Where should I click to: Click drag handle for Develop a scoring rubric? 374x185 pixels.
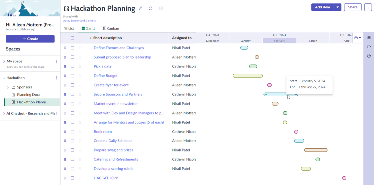[x=65, y=169]
